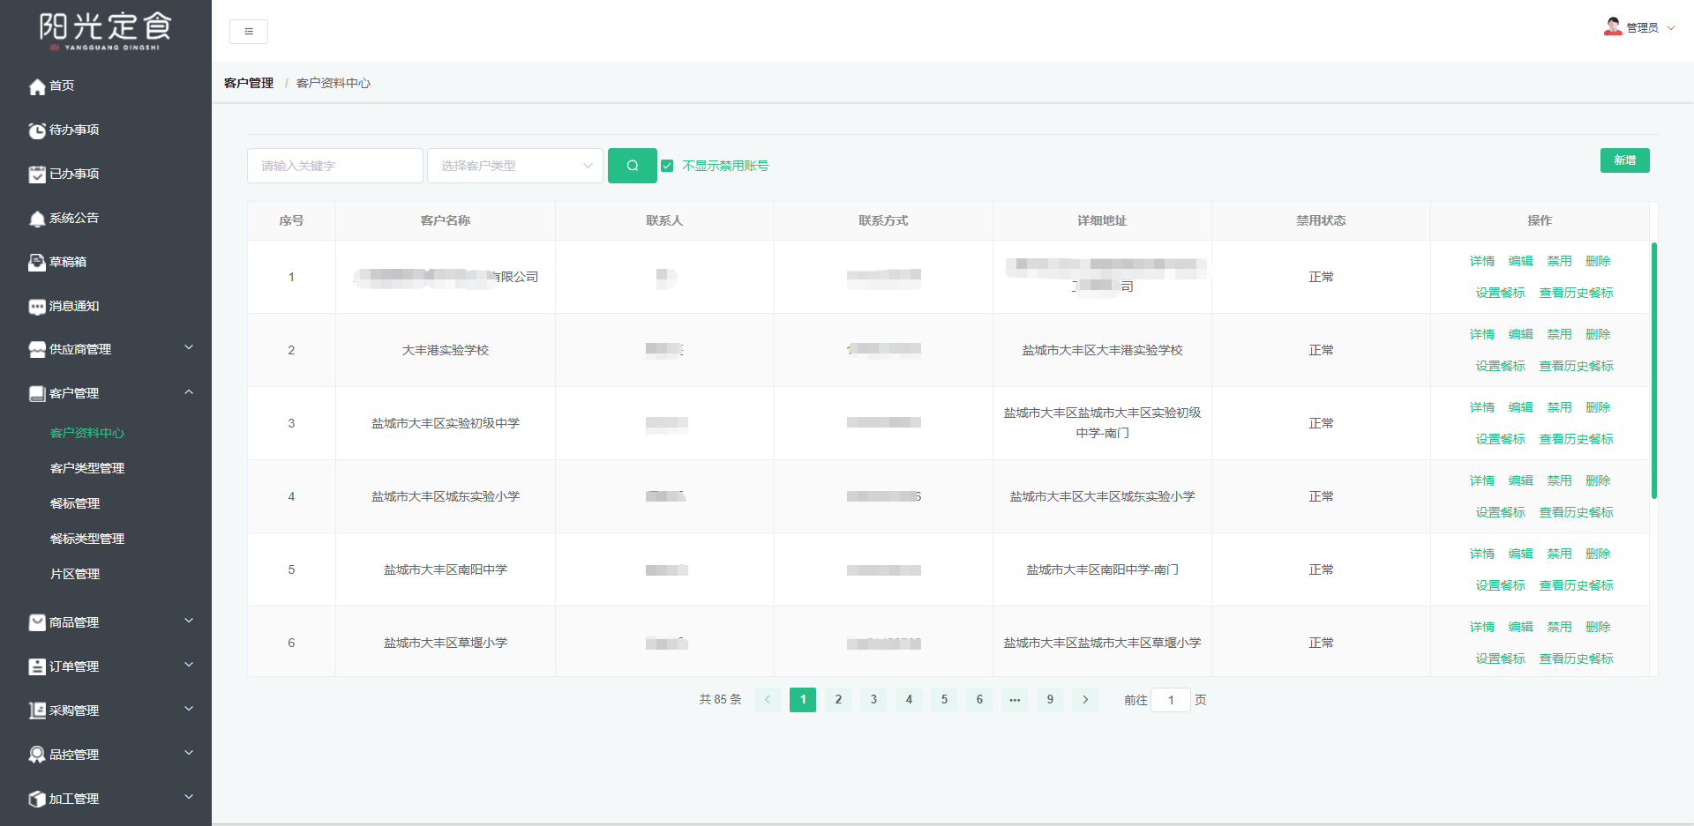Select 餐标管理 menu item
This screenshot has height=826, width=1694.
coord(75,503)
